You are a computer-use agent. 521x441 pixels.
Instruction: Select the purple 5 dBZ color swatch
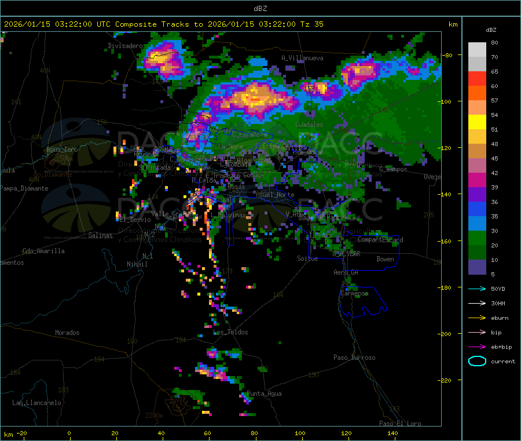point(477,267)
